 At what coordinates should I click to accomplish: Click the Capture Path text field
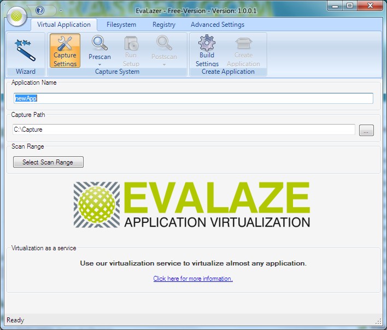(x=184, y=129)
